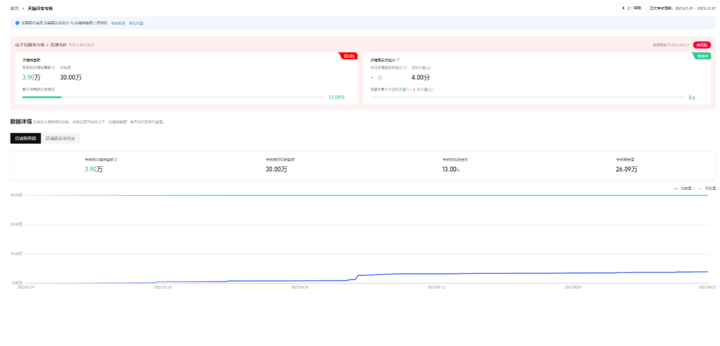
Task: Click help icon next to 考核主营类目
Action: pyautogui.click(x=93, y=45)
